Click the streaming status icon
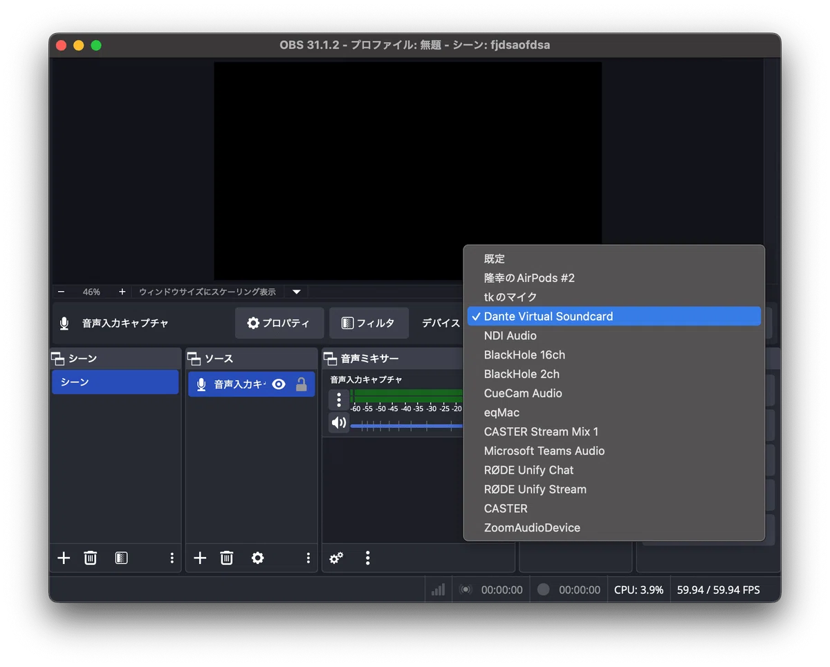 tap(465, 590)
